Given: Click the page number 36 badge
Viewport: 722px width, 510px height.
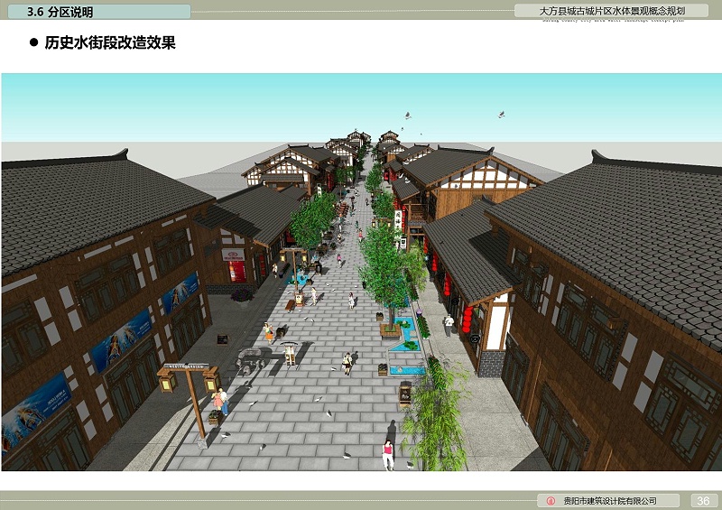Looking at the screenshot, I should (704, 501).
